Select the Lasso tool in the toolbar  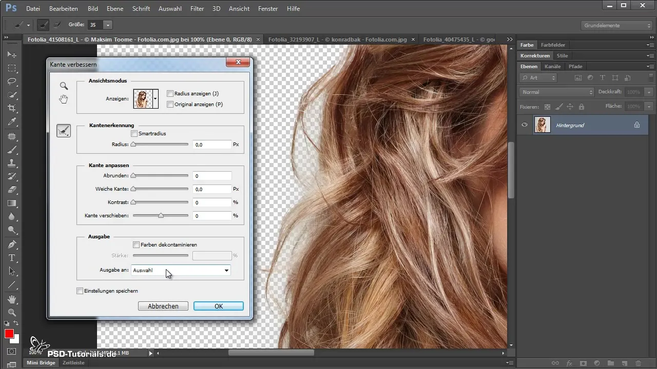pos(12,81)
